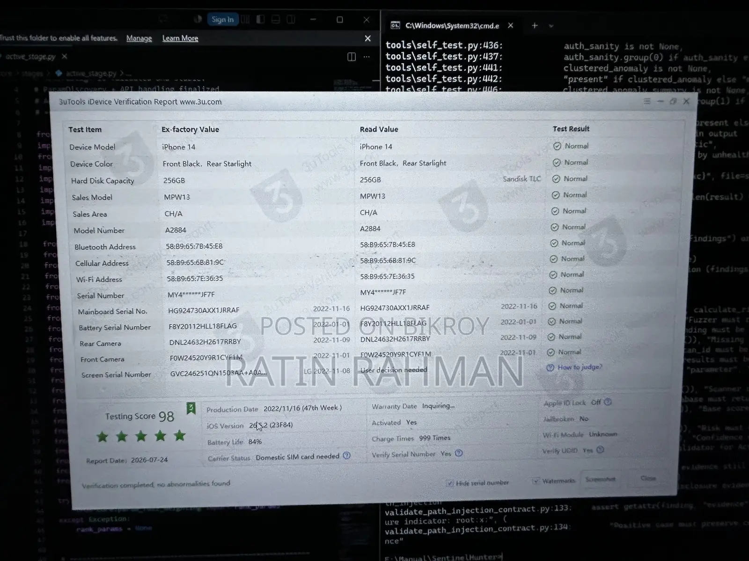Toggle the bottom panel layout icon

276,19
